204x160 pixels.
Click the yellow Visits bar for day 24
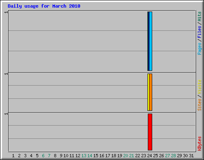click(x=148, y=92)
